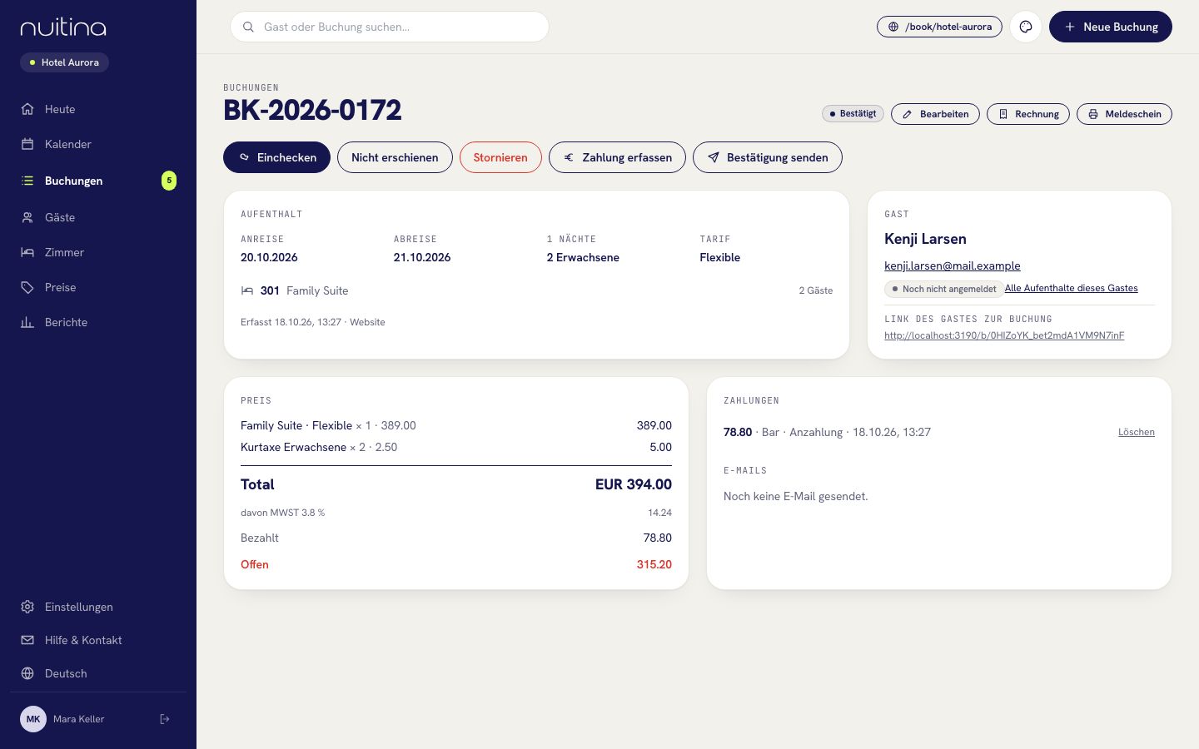Go to Gäste in sidebar
The width and height of the screenshot is (1199, 749).
point(98,217)
